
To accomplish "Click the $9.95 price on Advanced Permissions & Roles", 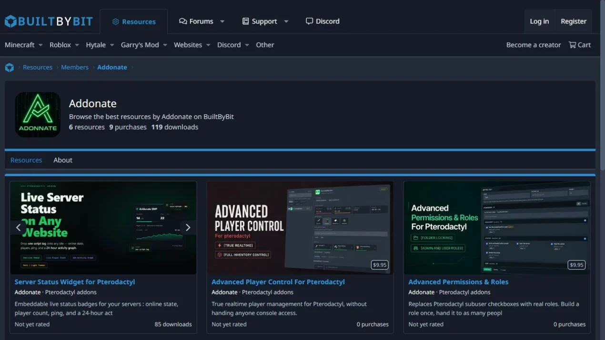I will 576,265.
